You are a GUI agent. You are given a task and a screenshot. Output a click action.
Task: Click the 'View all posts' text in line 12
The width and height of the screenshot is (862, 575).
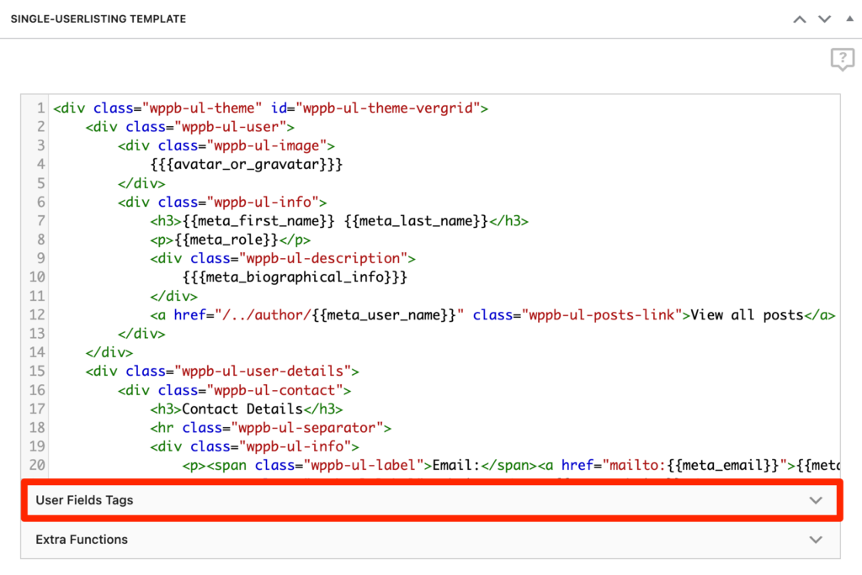(x=748, y=314)
